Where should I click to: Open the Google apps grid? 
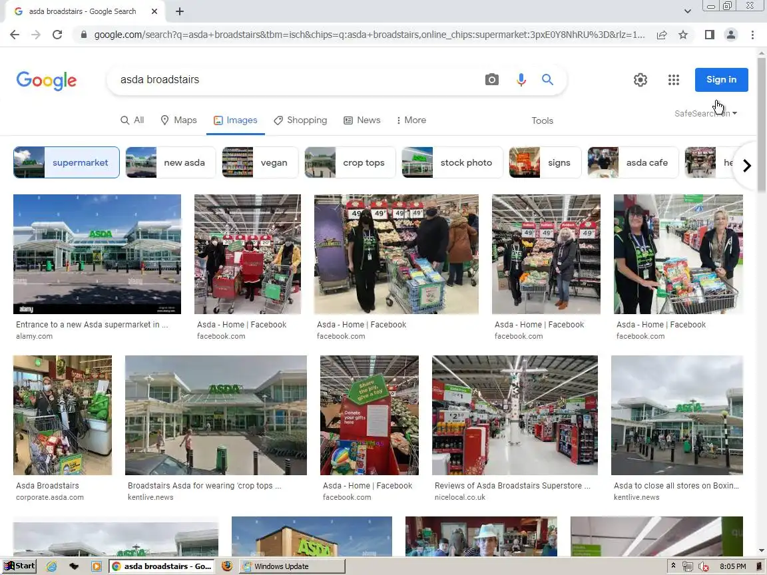674,80
